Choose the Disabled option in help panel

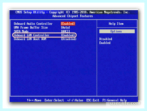(106, 39)
